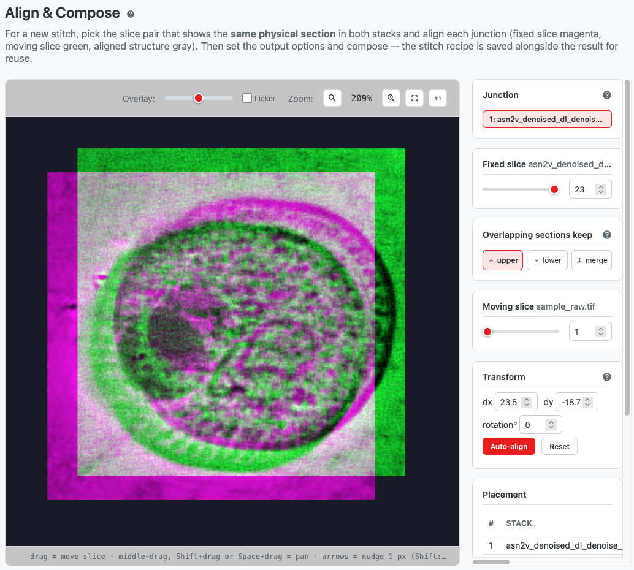This screenshot has height=570, width=634.
Task: Click the Overlay opacity slider handle
Action: click(199, 98)
